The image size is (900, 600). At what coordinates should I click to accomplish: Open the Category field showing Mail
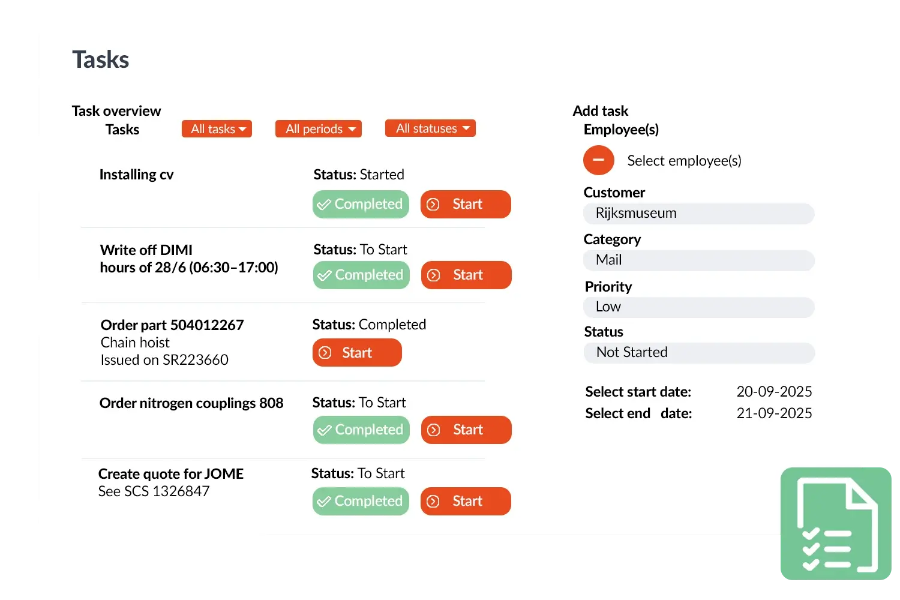[x=698, y=260]
